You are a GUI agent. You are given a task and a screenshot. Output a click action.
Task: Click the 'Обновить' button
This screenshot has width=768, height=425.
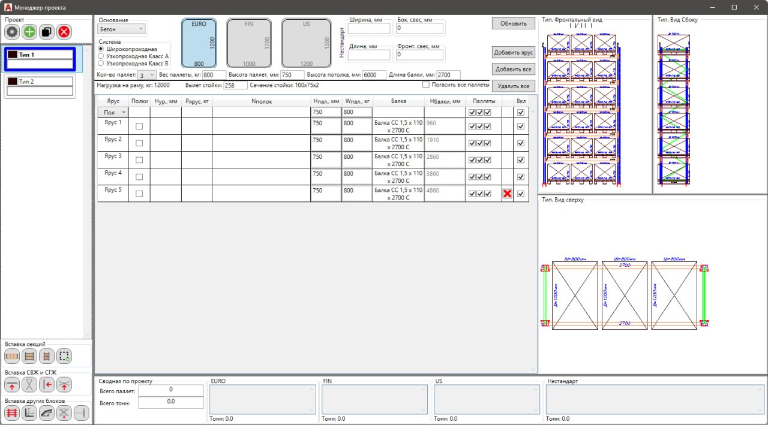(513, 23)
